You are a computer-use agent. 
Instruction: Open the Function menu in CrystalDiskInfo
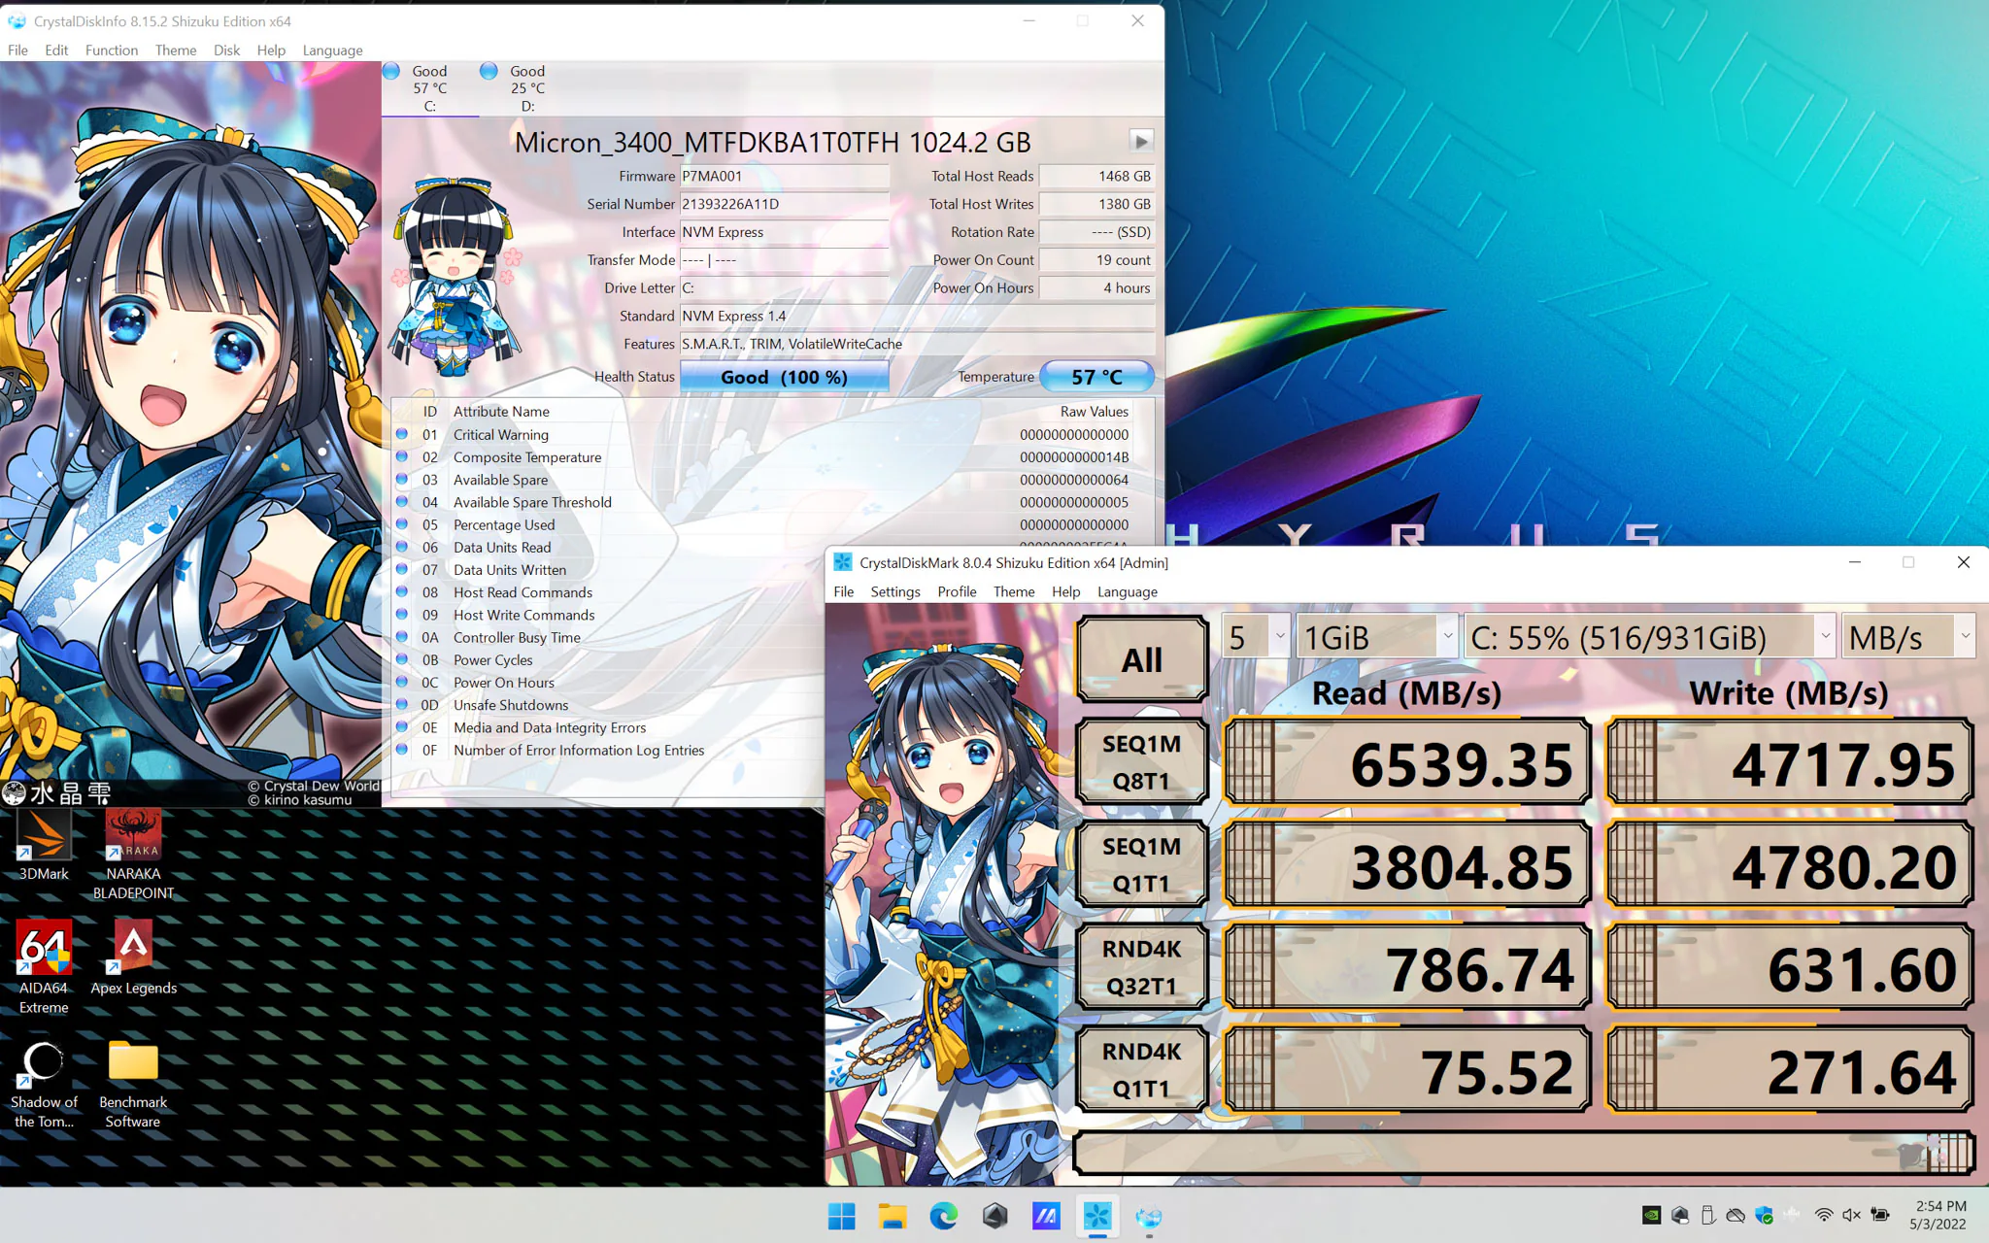coord(111,50)
